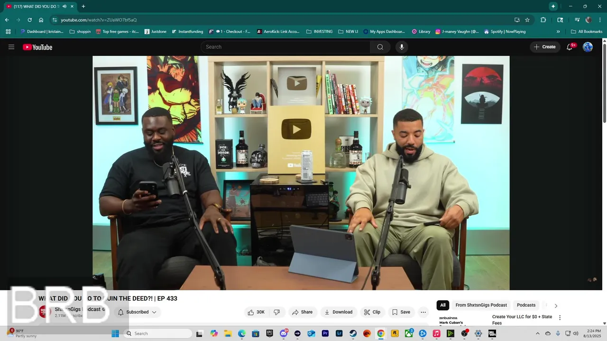Open YouTube notifications bell

[570, 47]
